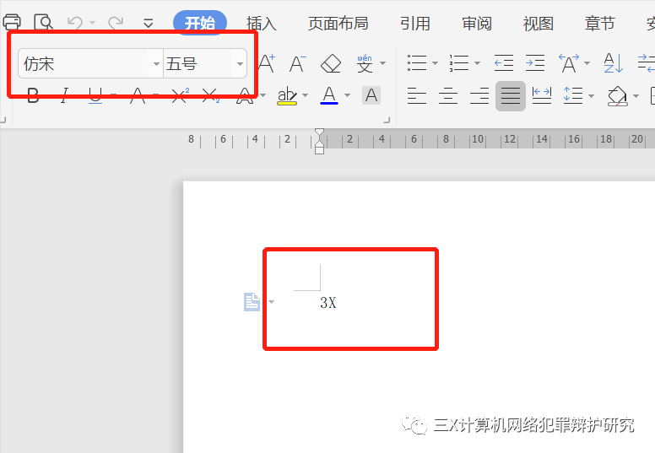The height and width of the screenshot is (453, 655).
Task: Expand the font size dropdown arrow
Action: [240, 64]
